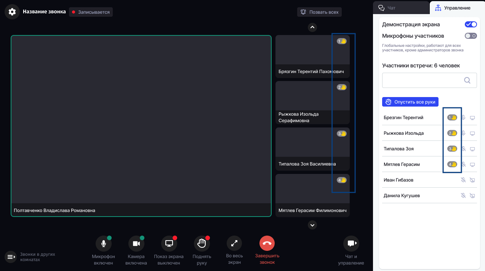Image resolution: width=485 pixels, height=271 pixels.
Task: Click the microphone icon in bottom toolbar
Action: pos(103,244)
